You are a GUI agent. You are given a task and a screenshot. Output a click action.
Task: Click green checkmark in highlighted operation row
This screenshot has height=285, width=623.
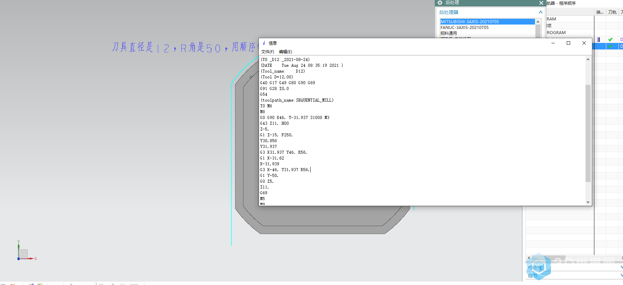(610, 46)
